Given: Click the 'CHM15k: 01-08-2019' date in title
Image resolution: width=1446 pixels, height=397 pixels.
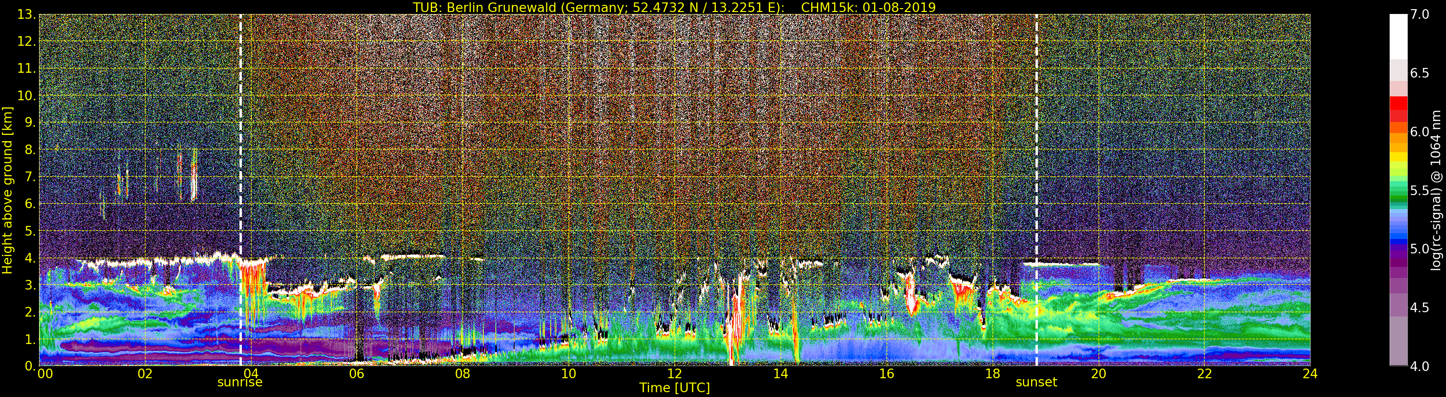Looking at the screenshot, I should coord(868,7).
